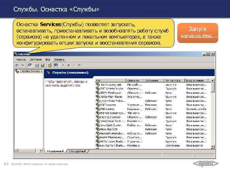Click the vertical scrollbar thumb of services list
The image size is (230, 172).
[212, 87]
